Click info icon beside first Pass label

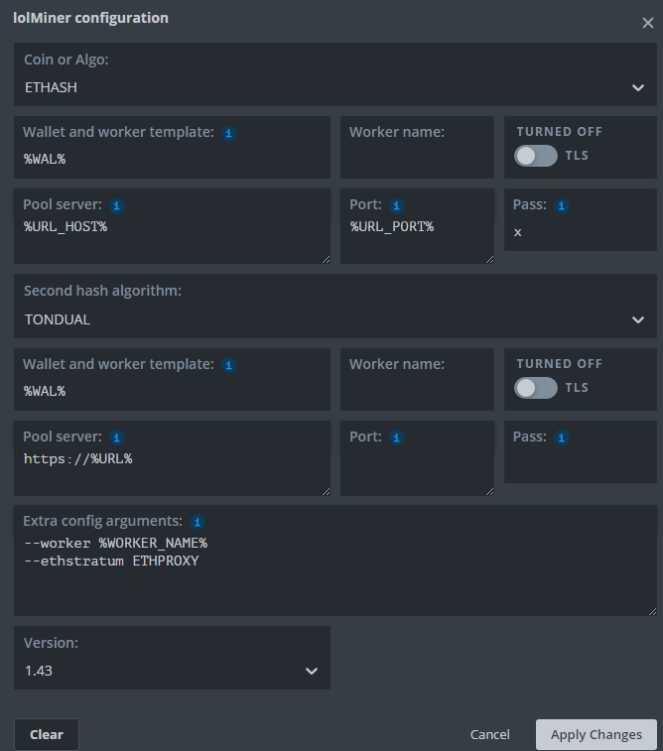[x=562, y=206]
